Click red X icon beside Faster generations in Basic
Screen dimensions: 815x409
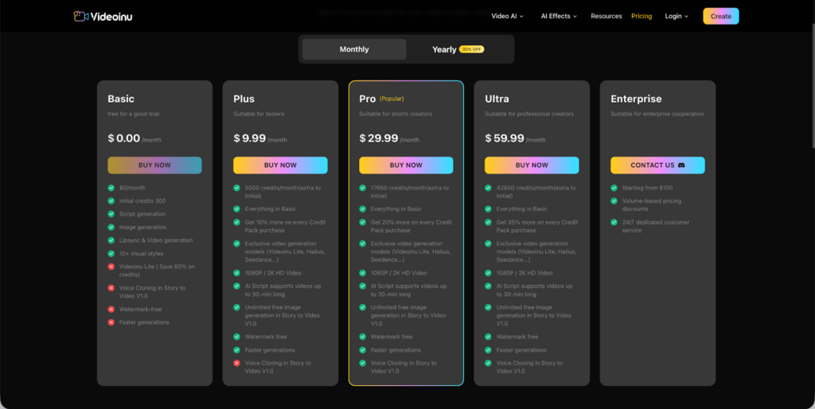[111, 322]
